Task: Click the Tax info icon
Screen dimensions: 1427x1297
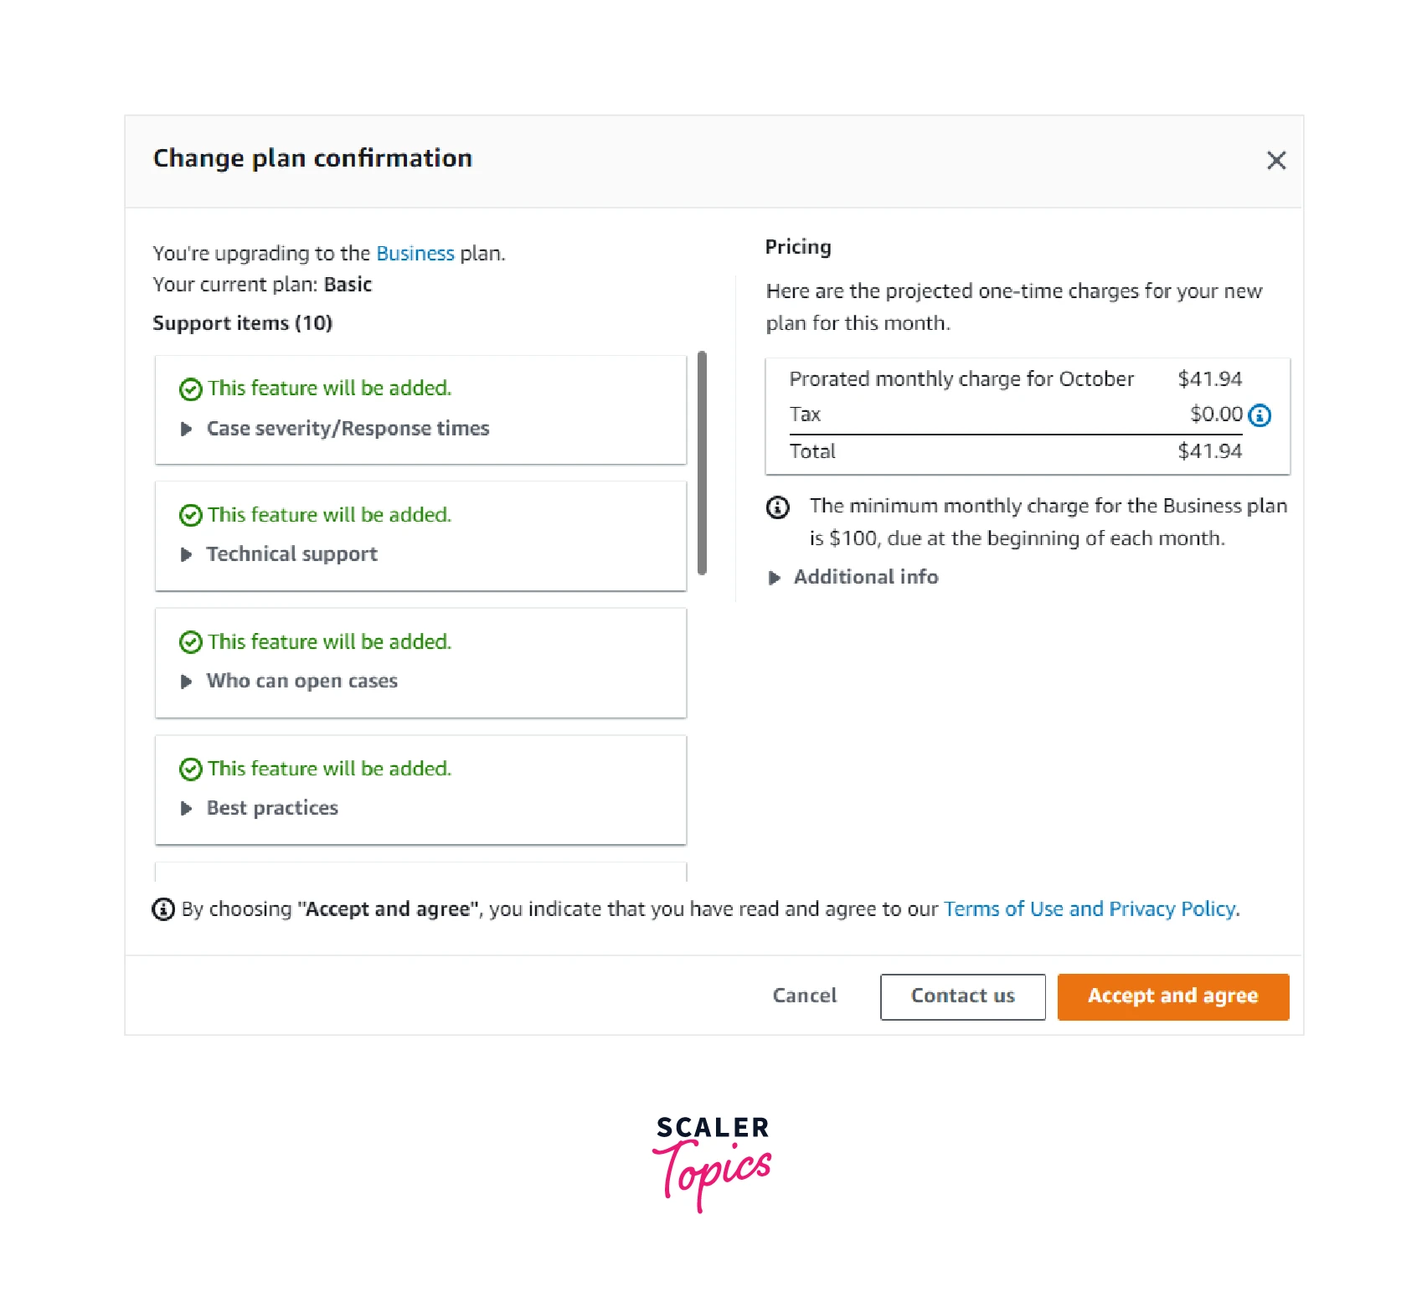Action: click(x=1260, y=415)
